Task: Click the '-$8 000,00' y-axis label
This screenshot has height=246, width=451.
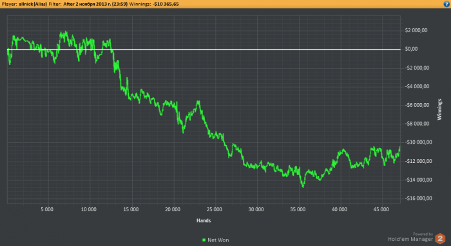Action: [417, 124]
